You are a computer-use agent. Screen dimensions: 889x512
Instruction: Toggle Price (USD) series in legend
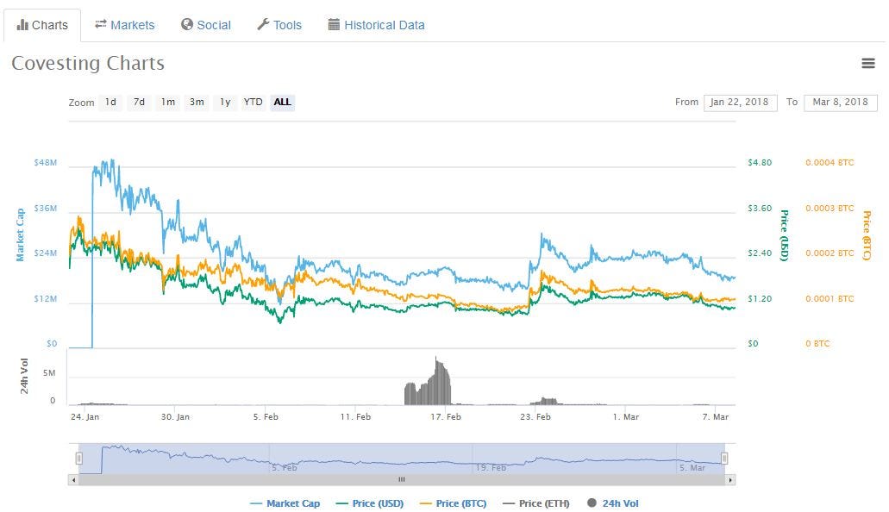pyautogui.click(x=370, y=503)
